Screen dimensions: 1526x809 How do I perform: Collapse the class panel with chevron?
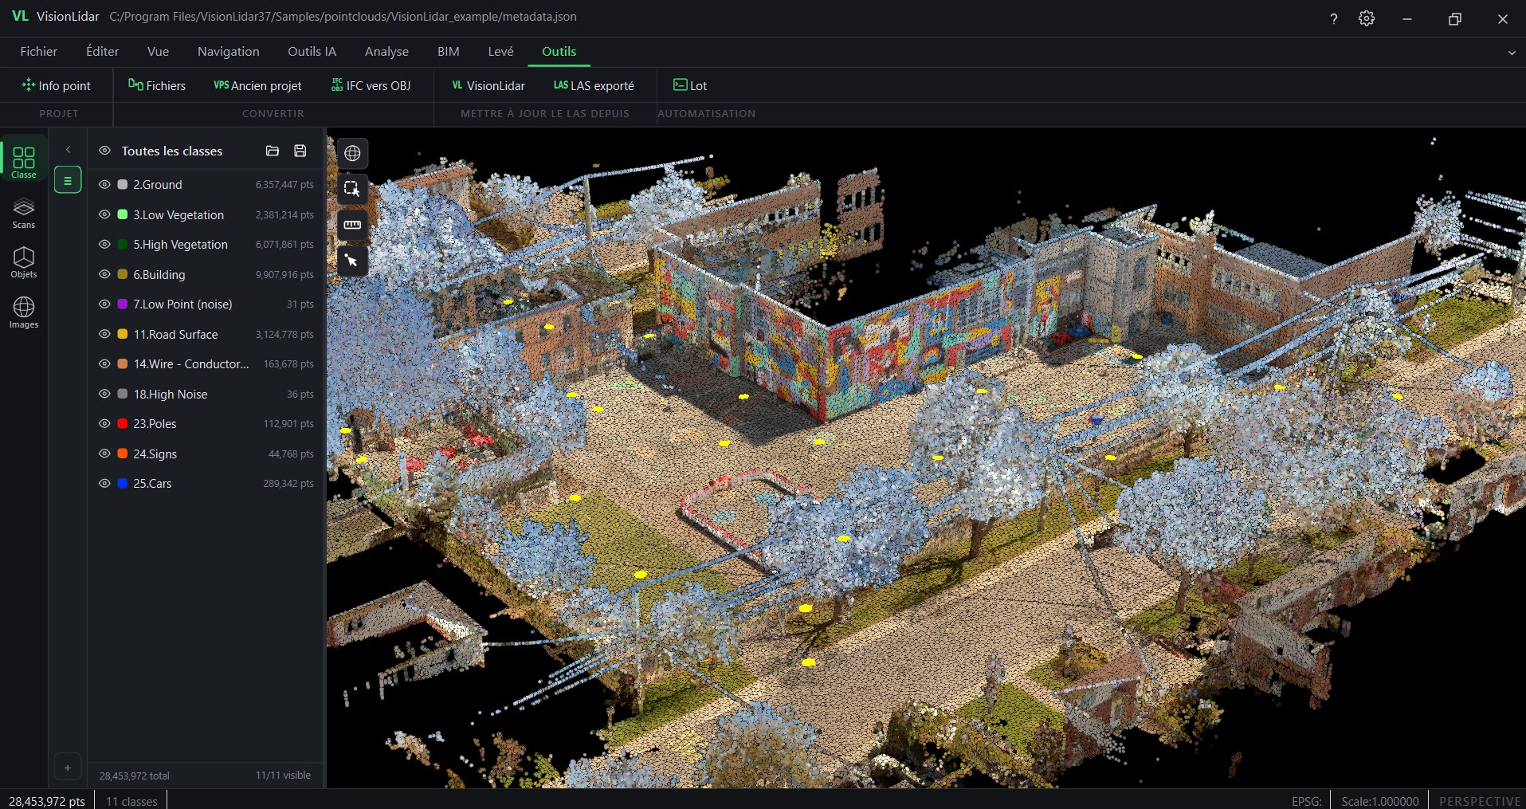click(68, 150)
